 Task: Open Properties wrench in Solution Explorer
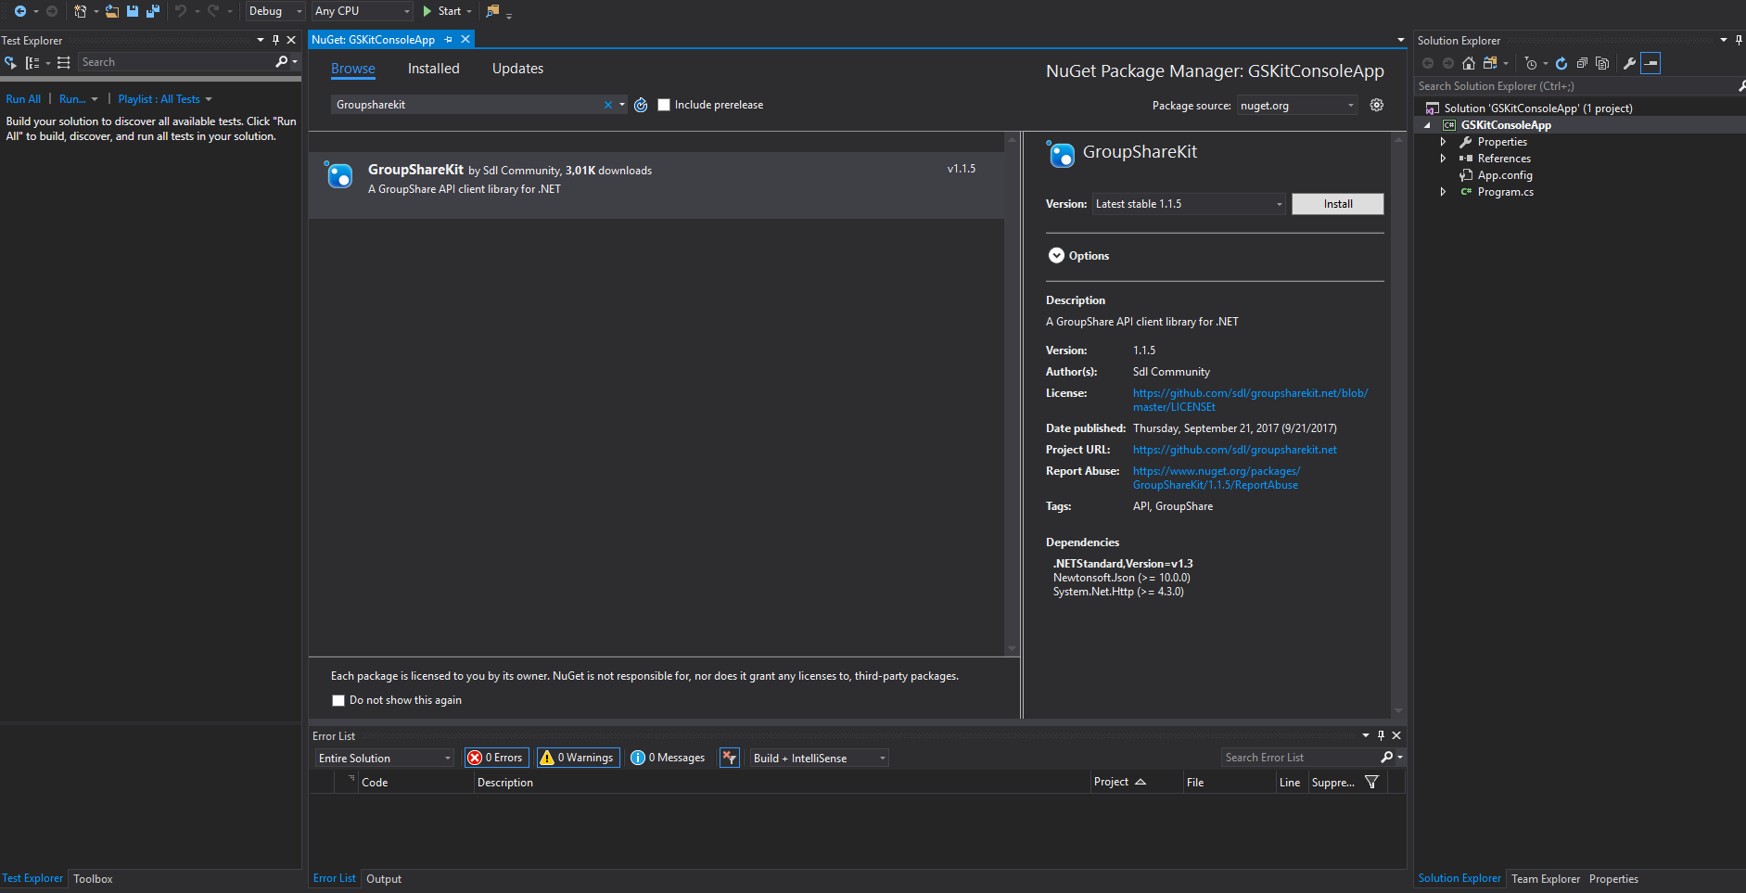click(x=1629, y=63)
